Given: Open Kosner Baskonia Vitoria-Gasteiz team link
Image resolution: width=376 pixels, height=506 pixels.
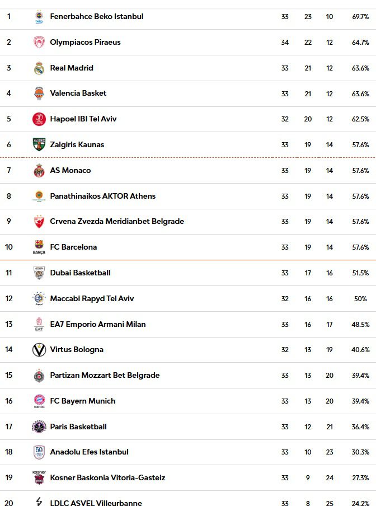Looking at the screenshot, I should 107,478.
